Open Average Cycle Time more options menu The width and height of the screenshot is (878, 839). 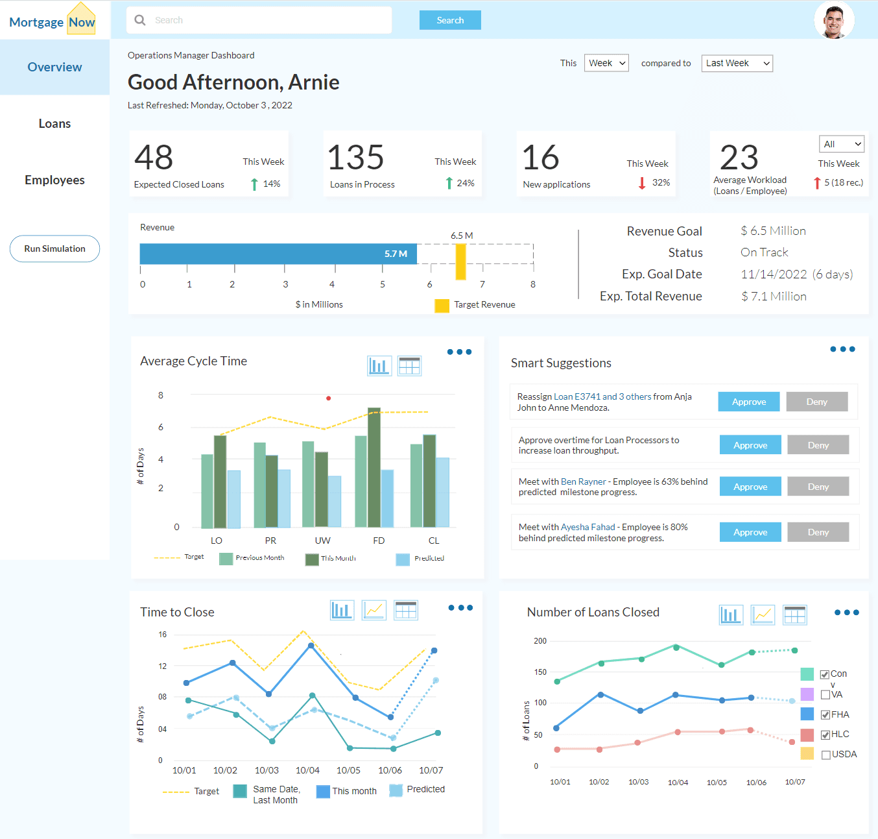459,352
